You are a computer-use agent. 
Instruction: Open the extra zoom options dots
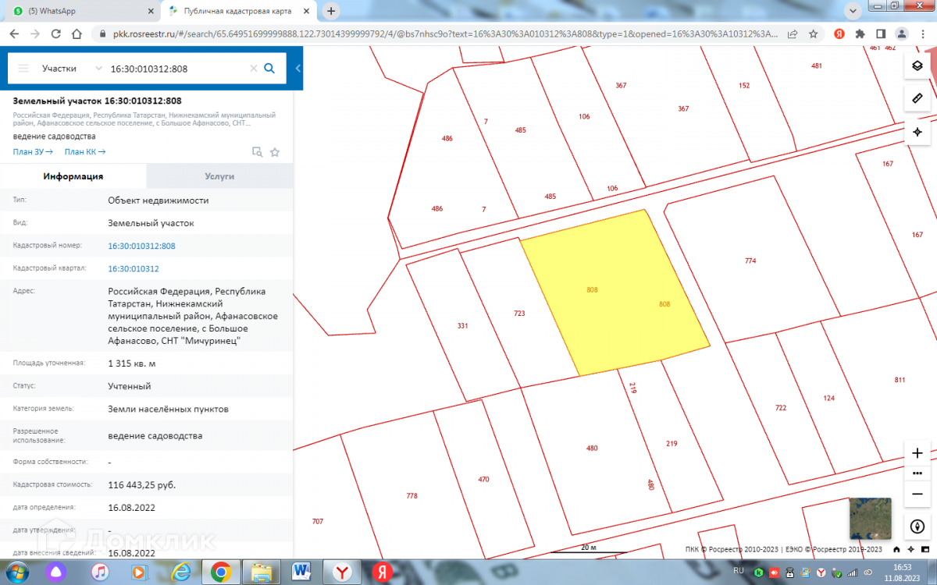[x=917, y=473]
